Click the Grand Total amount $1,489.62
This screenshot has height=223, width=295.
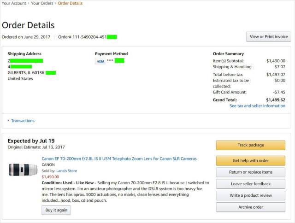[275, 100]
